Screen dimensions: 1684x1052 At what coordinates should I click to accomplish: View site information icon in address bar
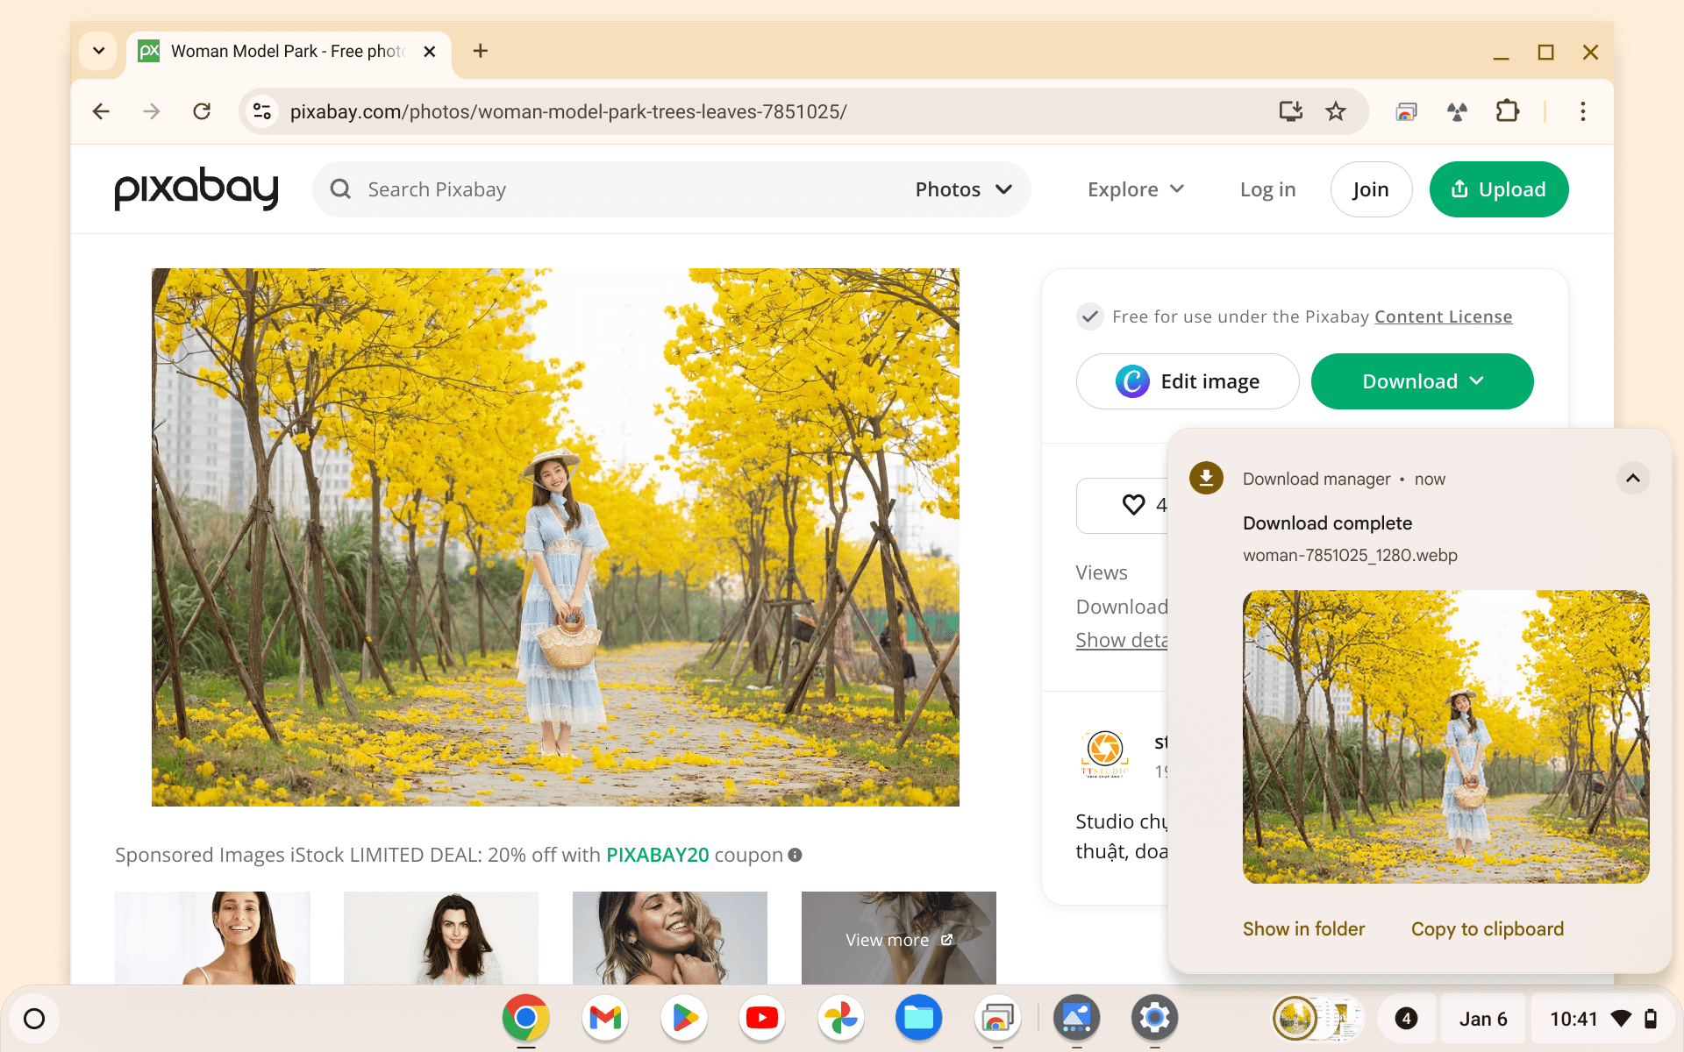(x=261, y=111)
